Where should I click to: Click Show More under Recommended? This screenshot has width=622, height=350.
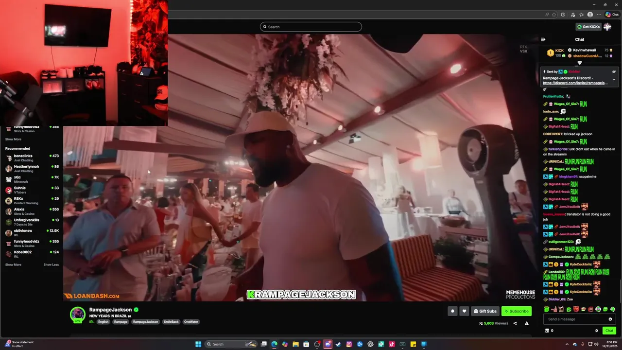[13, 264]
